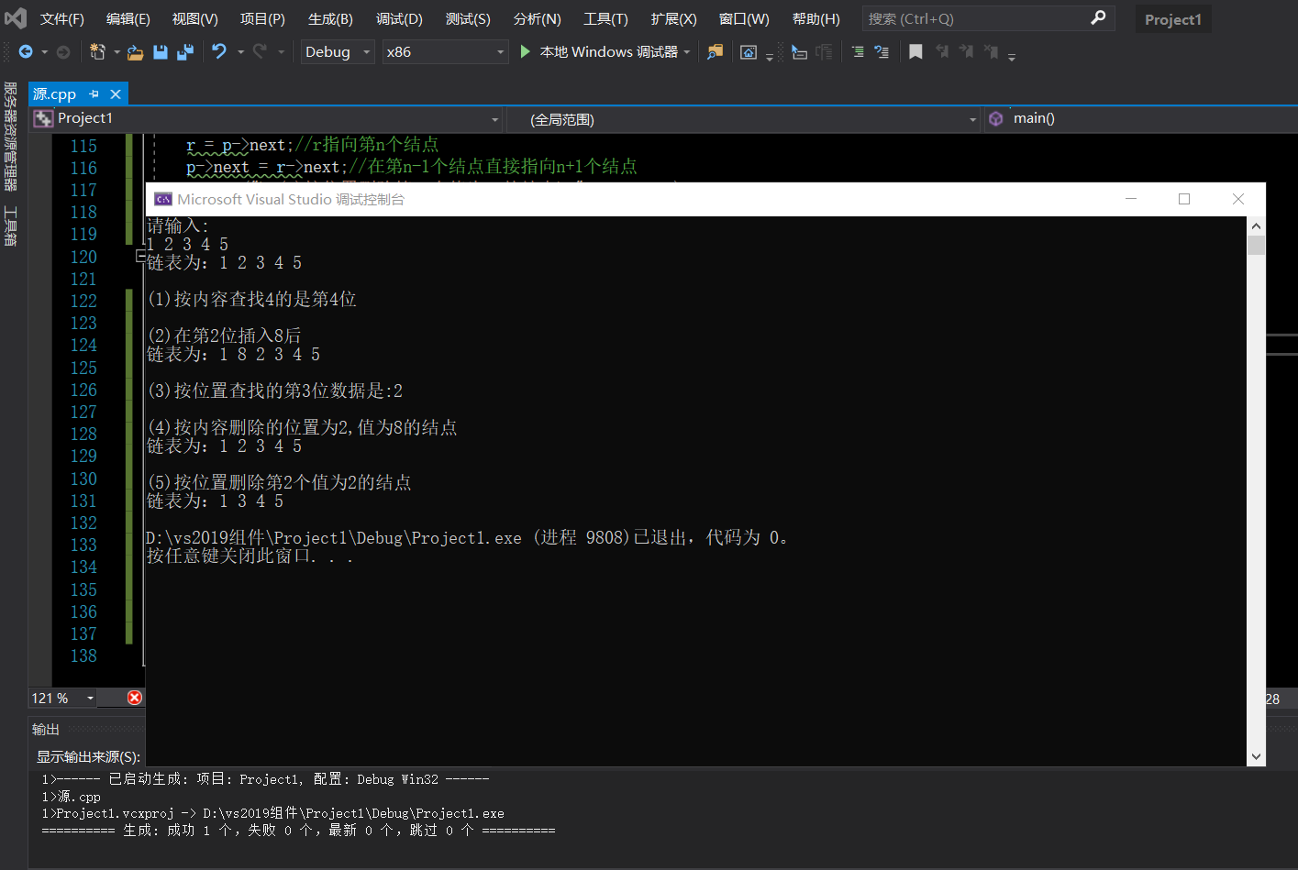Expand the new project dropdown arrow
Screen dimensions: 1298x870
pos(116,52)
